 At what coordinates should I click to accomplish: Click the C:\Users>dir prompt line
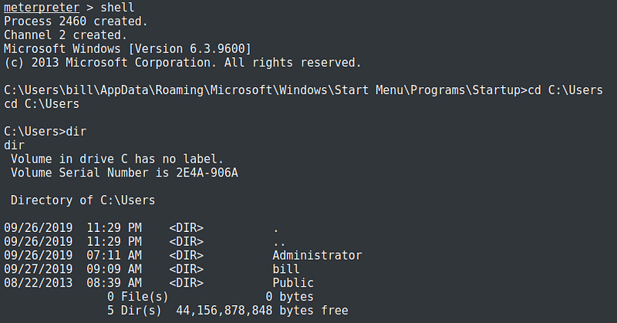click(41, 132)
